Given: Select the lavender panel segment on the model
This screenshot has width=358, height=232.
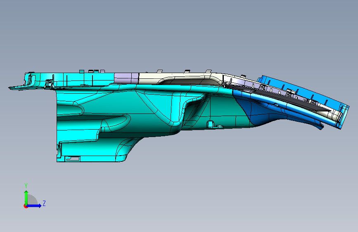Looking at the screenshot, I should 126,78.
